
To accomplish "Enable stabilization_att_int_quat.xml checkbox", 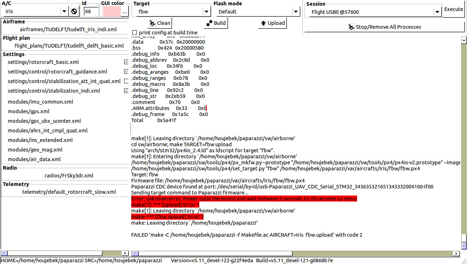I will (x=126, y=81).
